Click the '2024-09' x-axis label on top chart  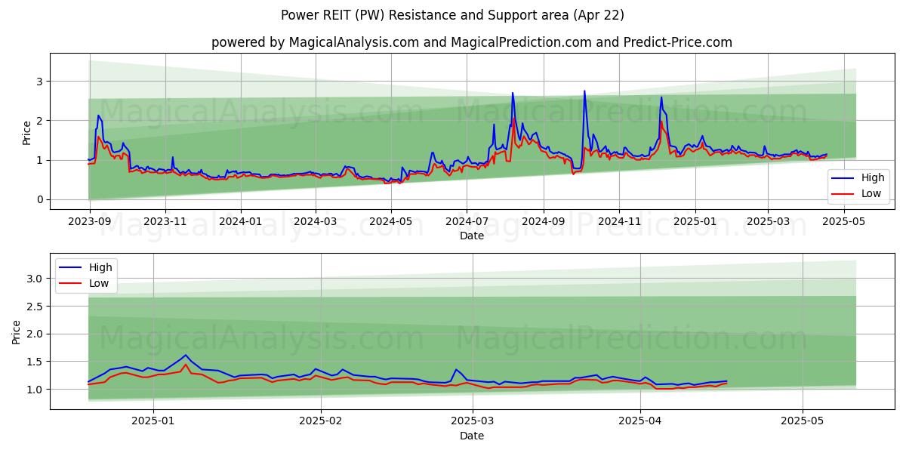pyautogui.click(x=543, y=222)
